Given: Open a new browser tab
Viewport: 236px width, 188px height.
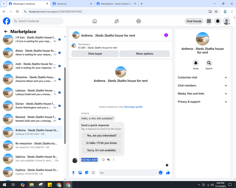Looking at the screenshot, I should pos(142,4).
